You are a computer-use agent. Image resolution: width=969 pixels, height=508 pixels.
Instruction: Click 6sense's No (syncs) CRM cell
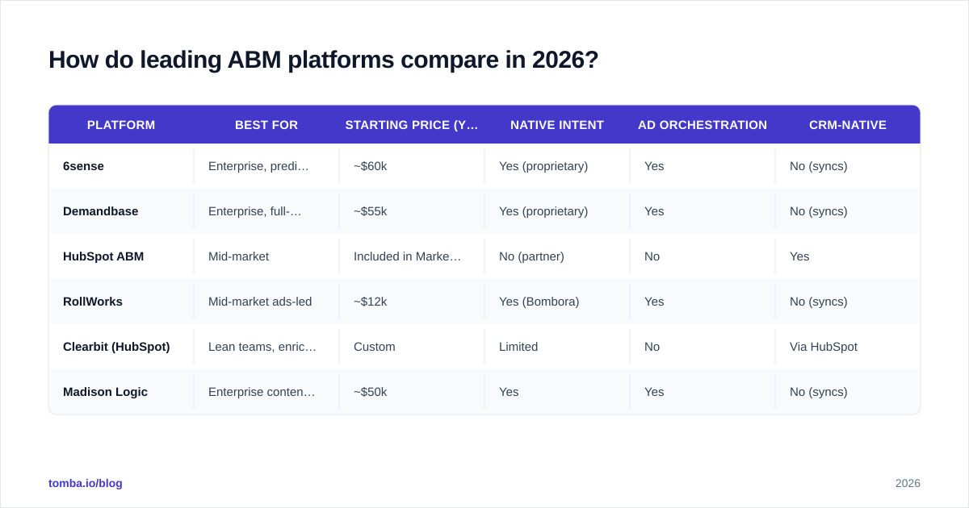(x=848, y=166)
